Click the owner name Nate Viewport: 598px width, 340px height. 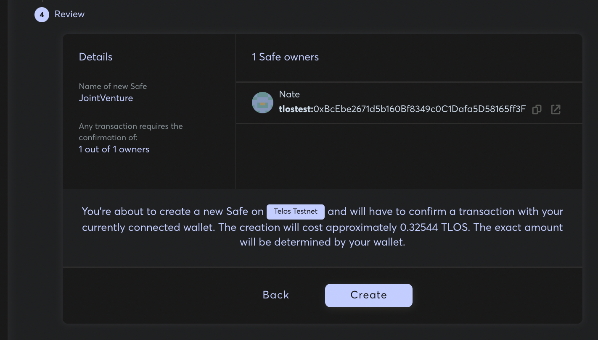click(x=289, y=94)
